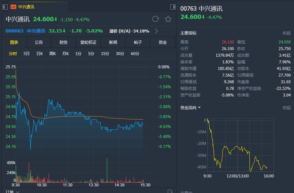Add 中兴通讯 to favorites with star
Image resolution: width=294 pixels, height=193 pixels.
(x=168, y=19)
